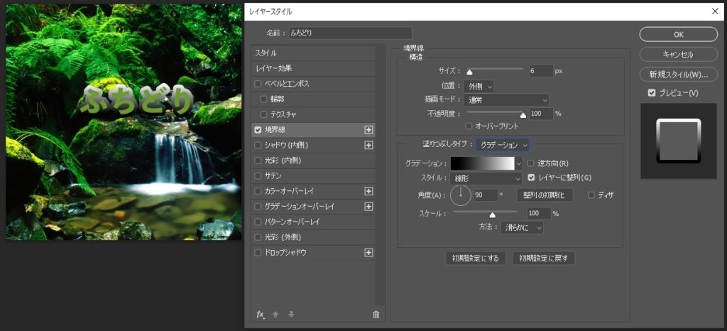
Task: Enable the ベベルとエンボス checkbox
Action: [258, 84]
